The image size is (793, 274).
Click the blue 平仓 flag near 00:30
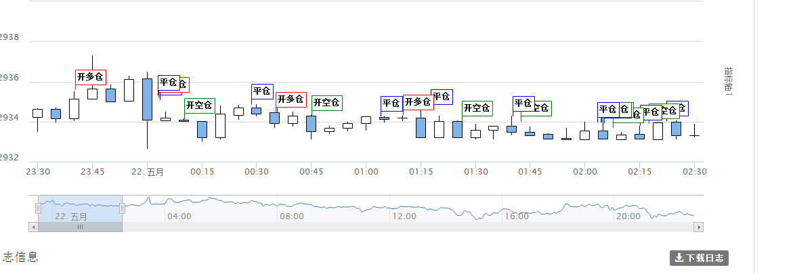[262, 91]
